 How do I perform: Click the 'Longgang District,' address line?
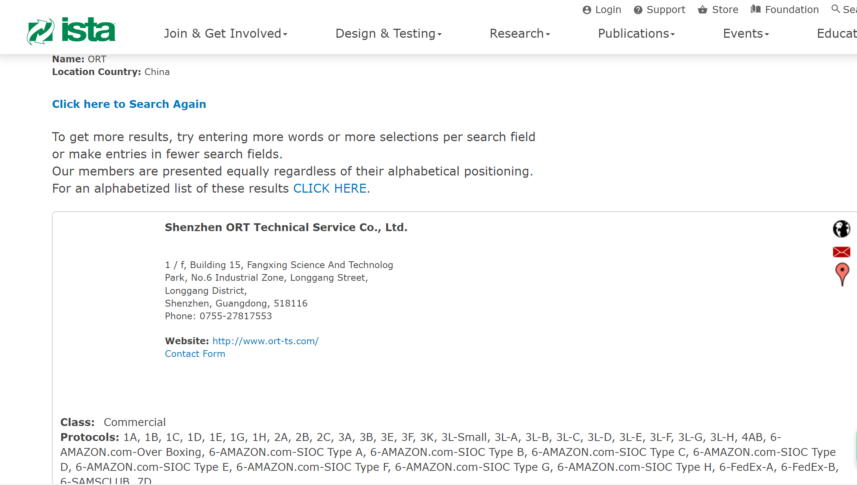coord(206,291)
